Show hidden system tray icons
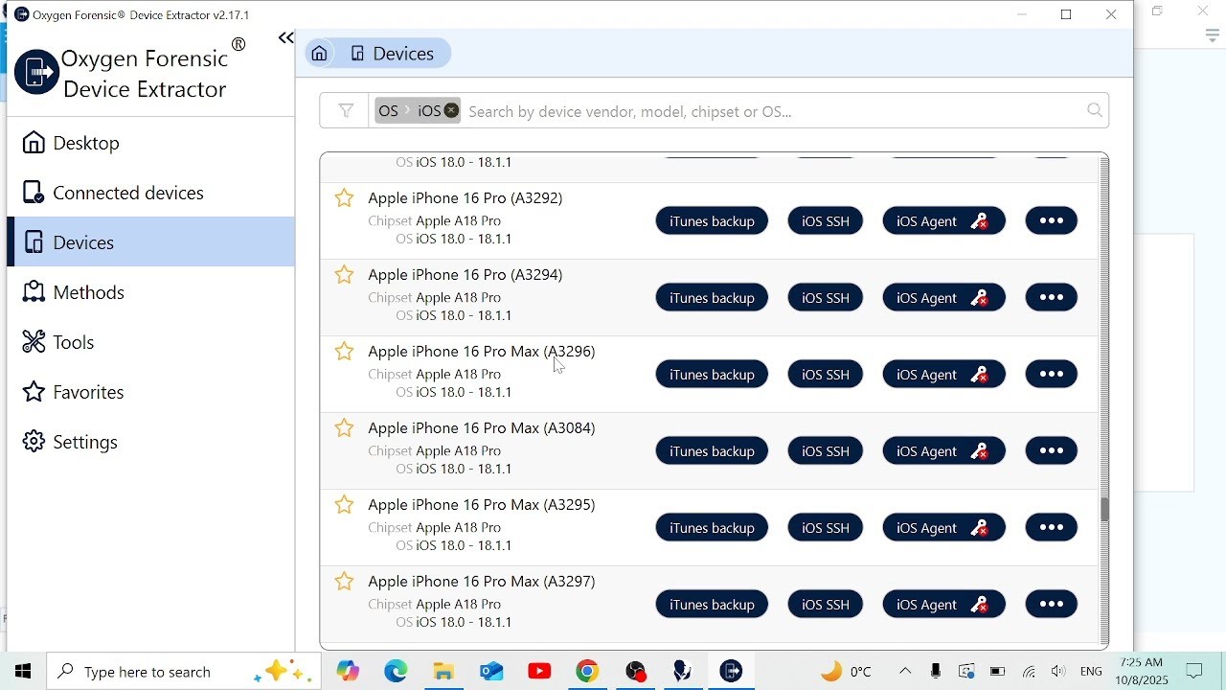 pyautogui.click(x=905, y=672)
